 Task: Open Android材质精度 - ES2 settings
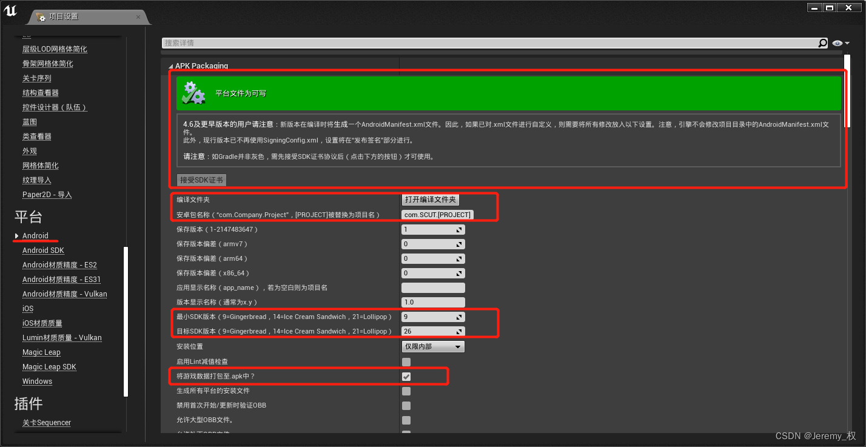click(59, 265)
